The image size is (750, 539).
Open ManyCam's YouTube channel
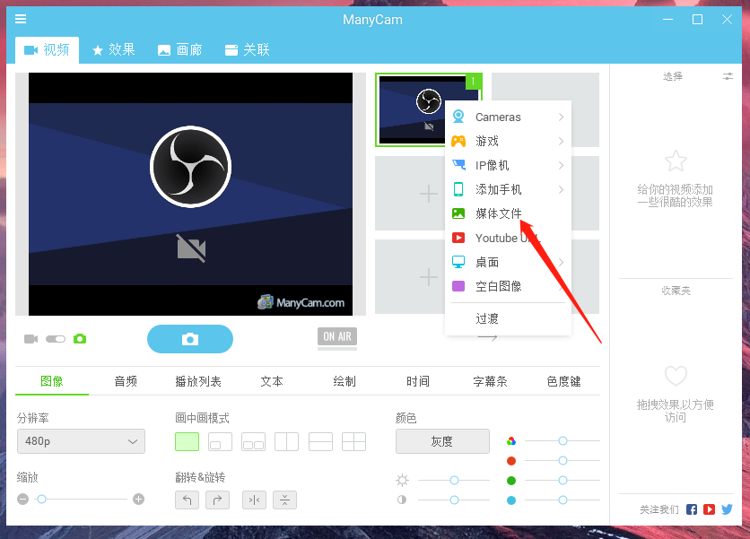click(710, 509)
